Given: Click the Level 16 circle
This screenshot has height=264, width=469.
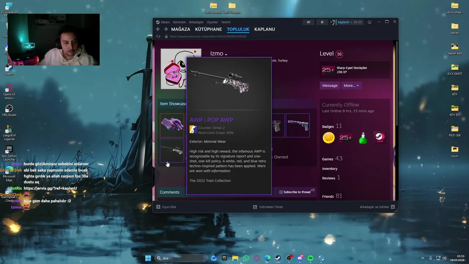Looking at the screenshot, I should (339, 54).
